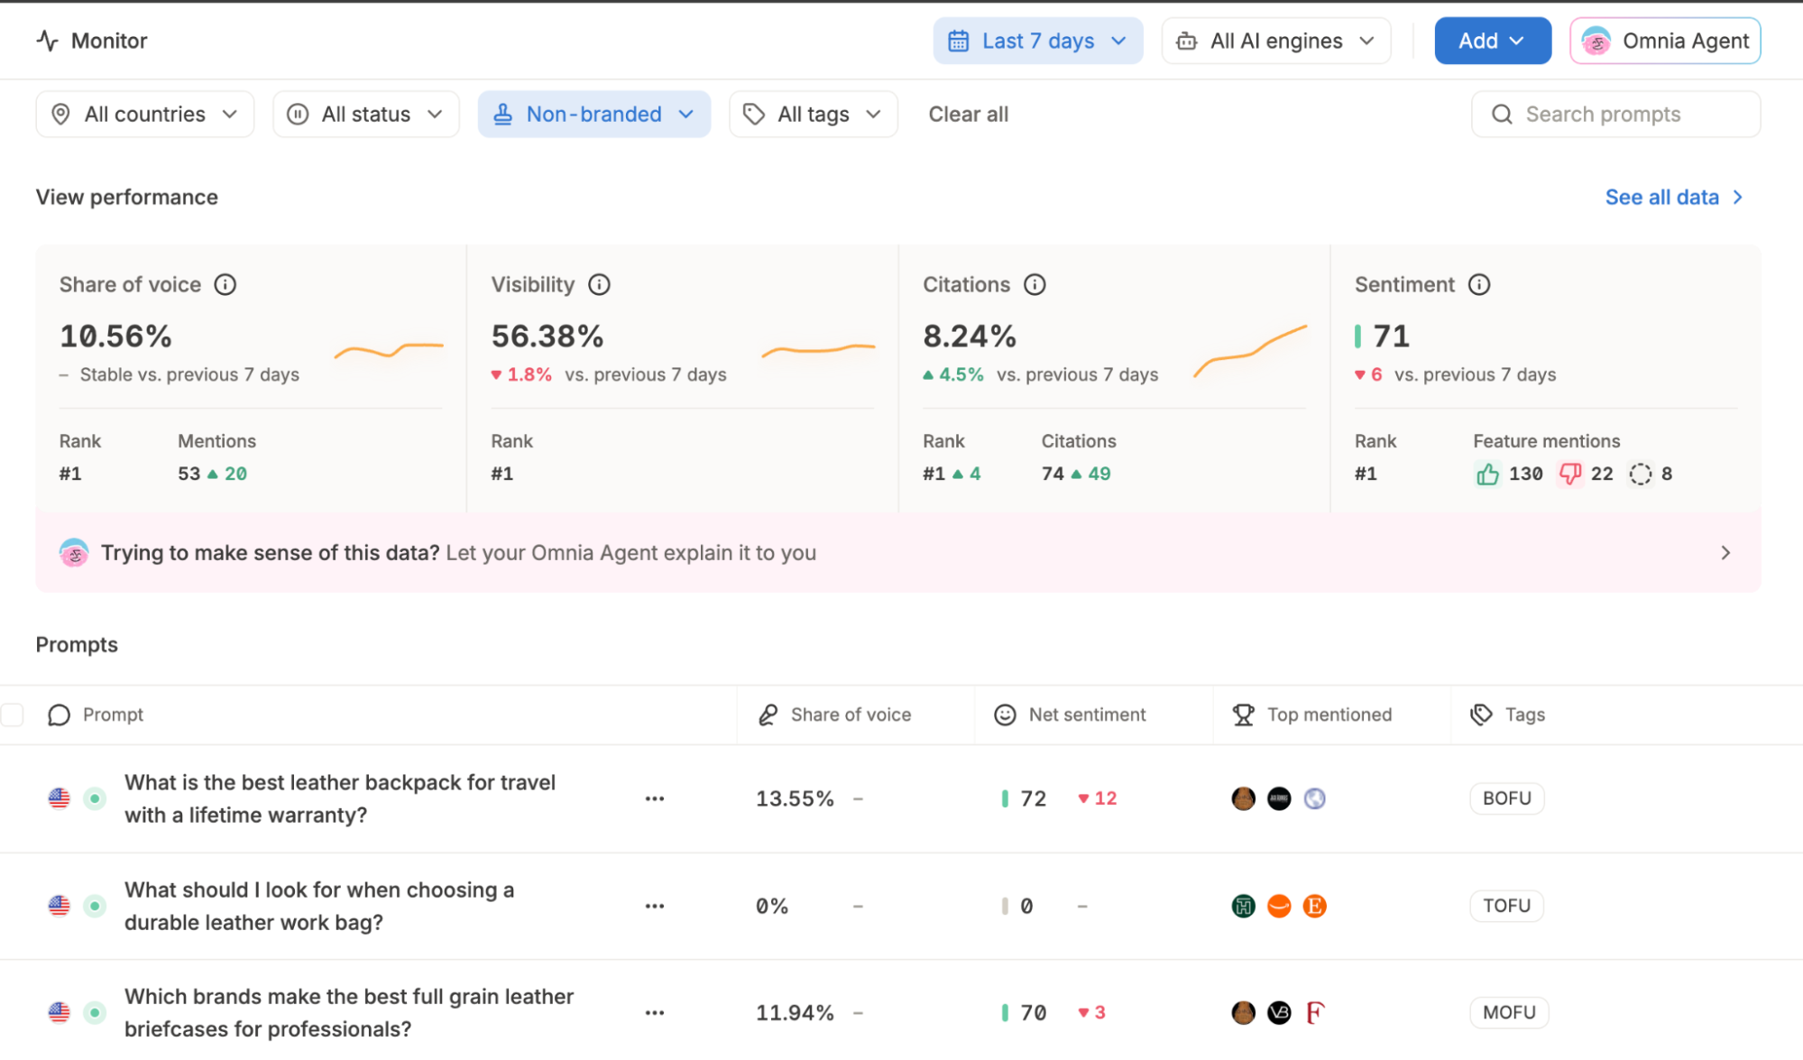The height and width of the screenshot is (1060, 1803).
Task: Open options menu for leather backpack prompt
Action: tap(655, 798)
